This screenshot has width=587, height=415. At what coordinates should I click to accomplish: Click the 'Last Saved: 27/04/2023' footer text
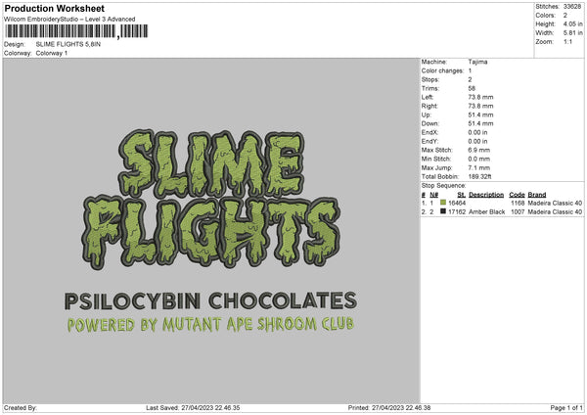[193, 407]
